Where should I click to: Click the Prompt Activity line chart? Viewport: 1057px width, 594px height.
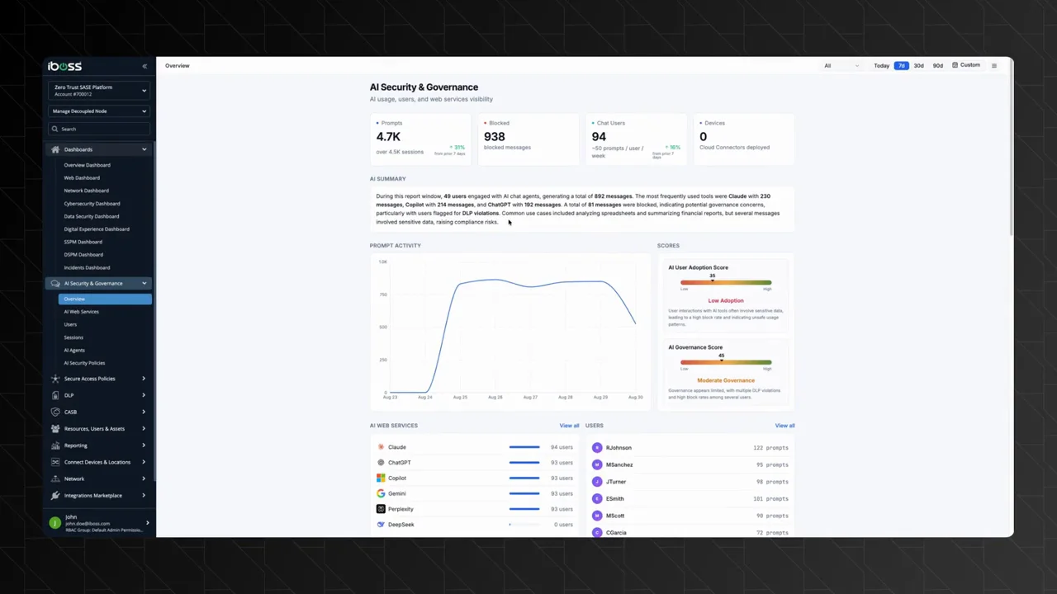tap(510, 330)
